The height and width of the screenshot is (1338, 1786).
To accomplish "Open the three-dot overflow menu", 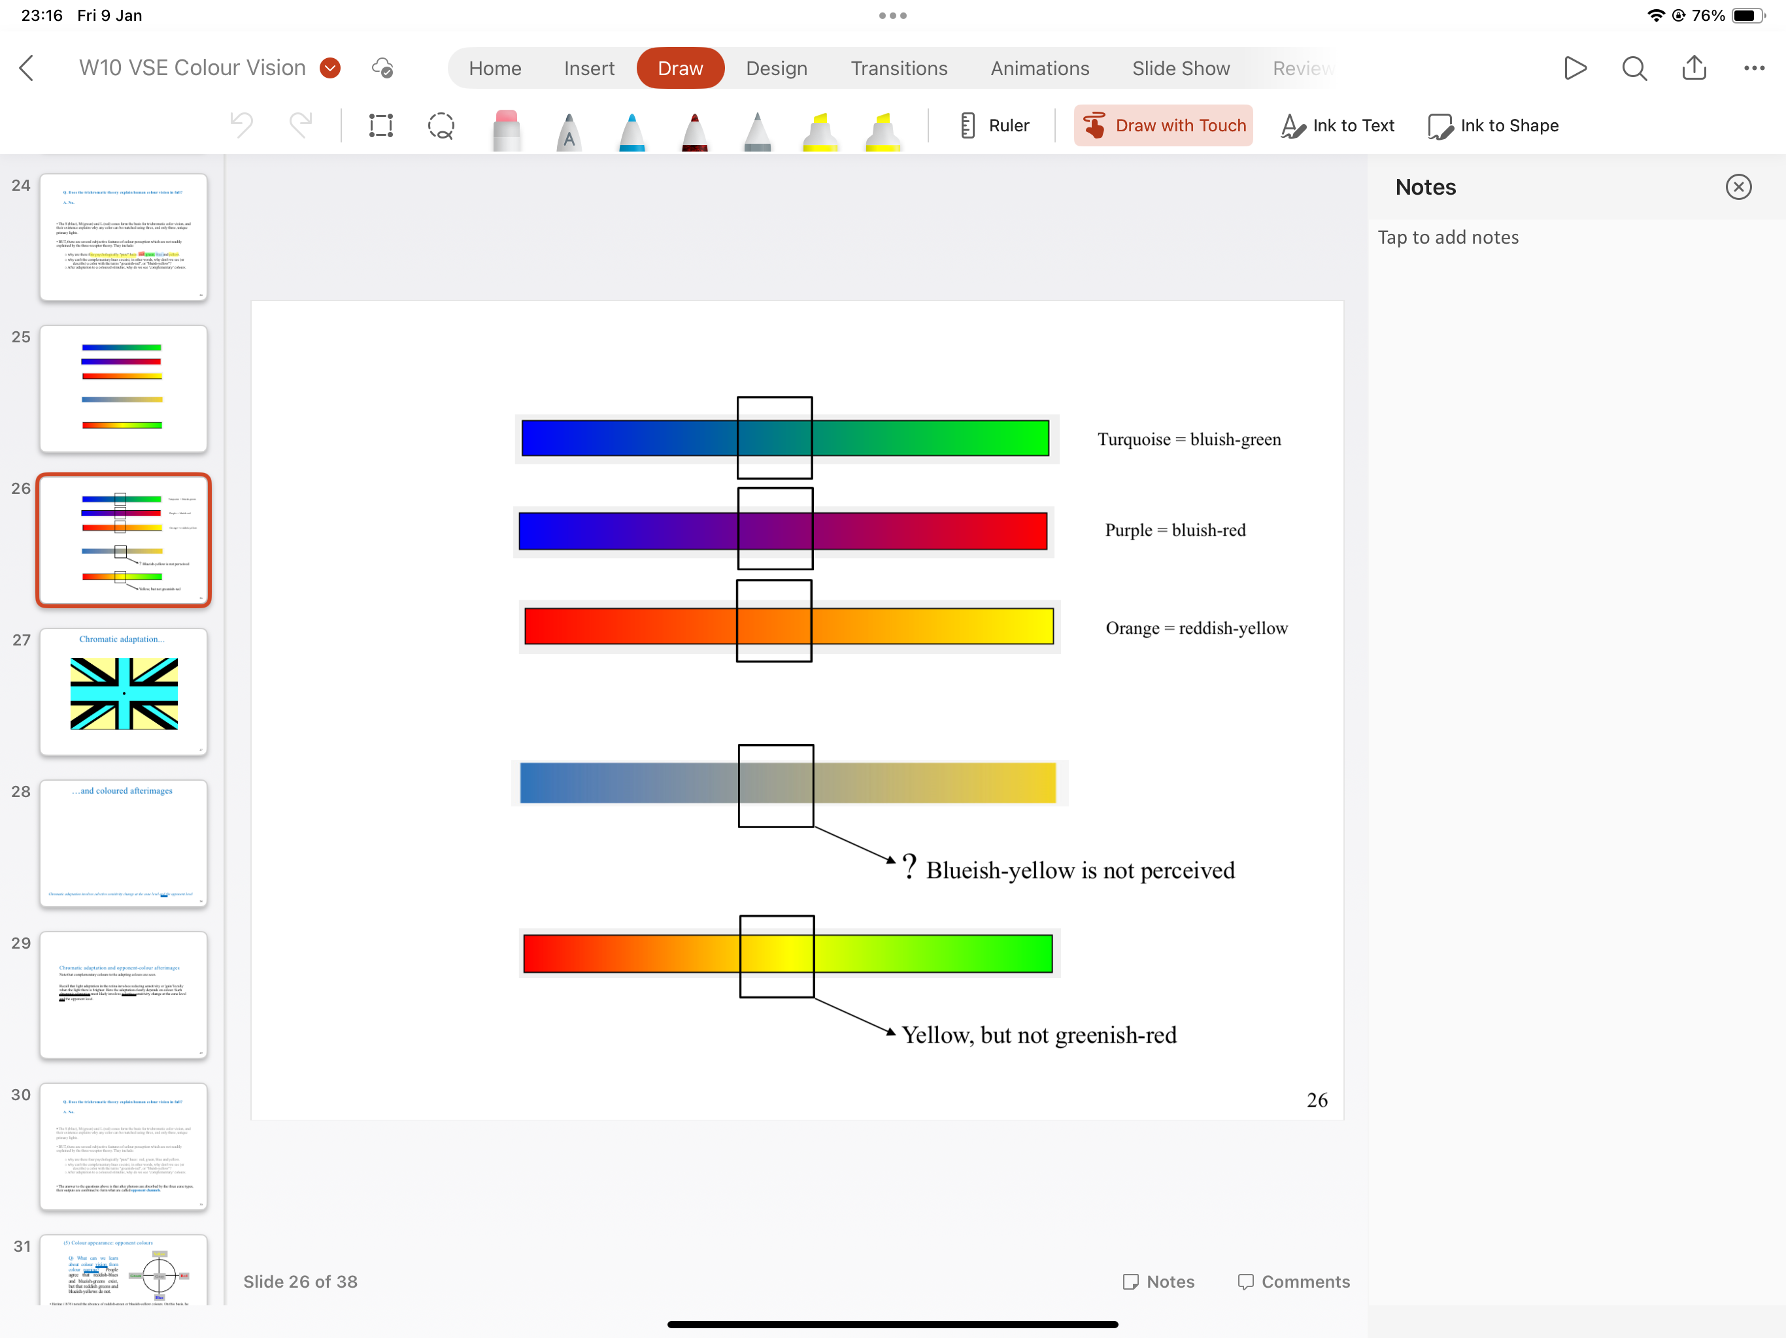I will coord(1753,68).
